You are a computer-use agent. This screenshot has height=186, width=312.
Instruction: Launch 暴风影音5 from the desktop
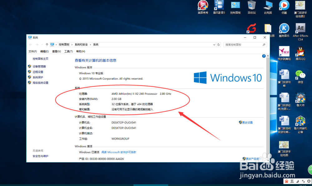tap(219, 7)
